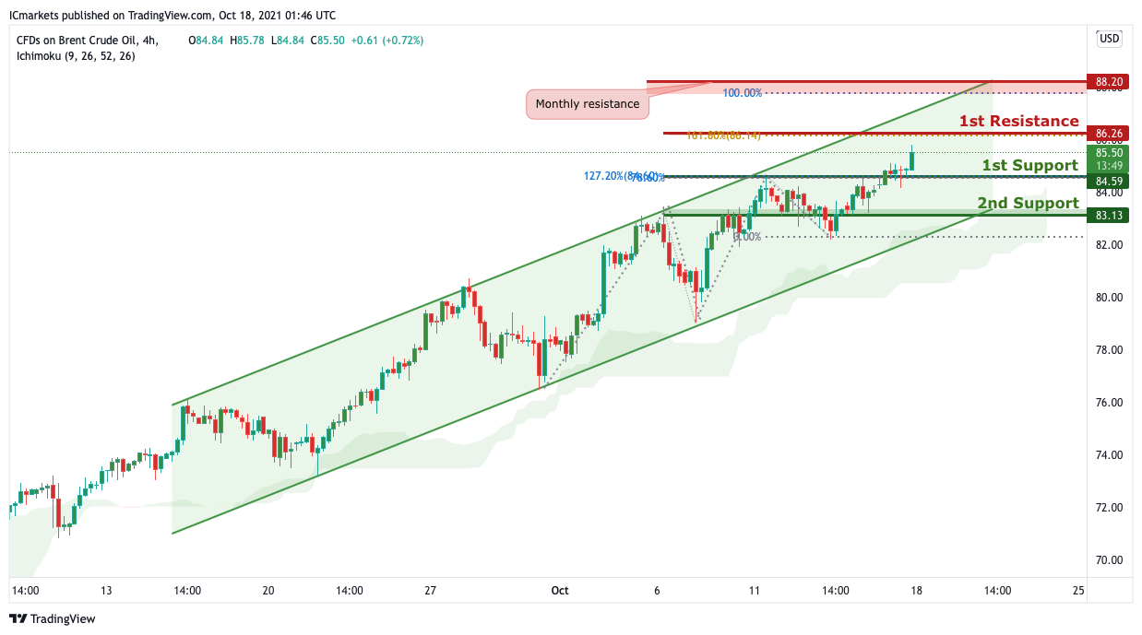This screenshot has height=635, width=1142.
Task: Click the 86.26 resistance price tag
Action: tap(1108, 133)
